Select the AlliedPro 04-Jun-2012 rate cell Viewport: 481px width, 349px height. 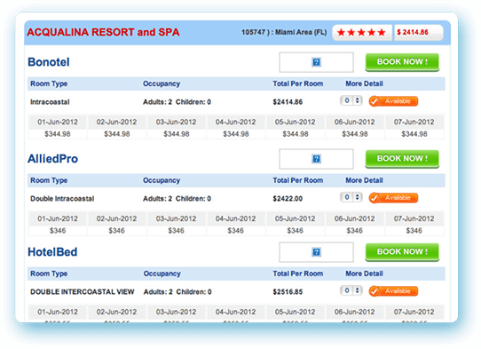click(x=235, y=225)
